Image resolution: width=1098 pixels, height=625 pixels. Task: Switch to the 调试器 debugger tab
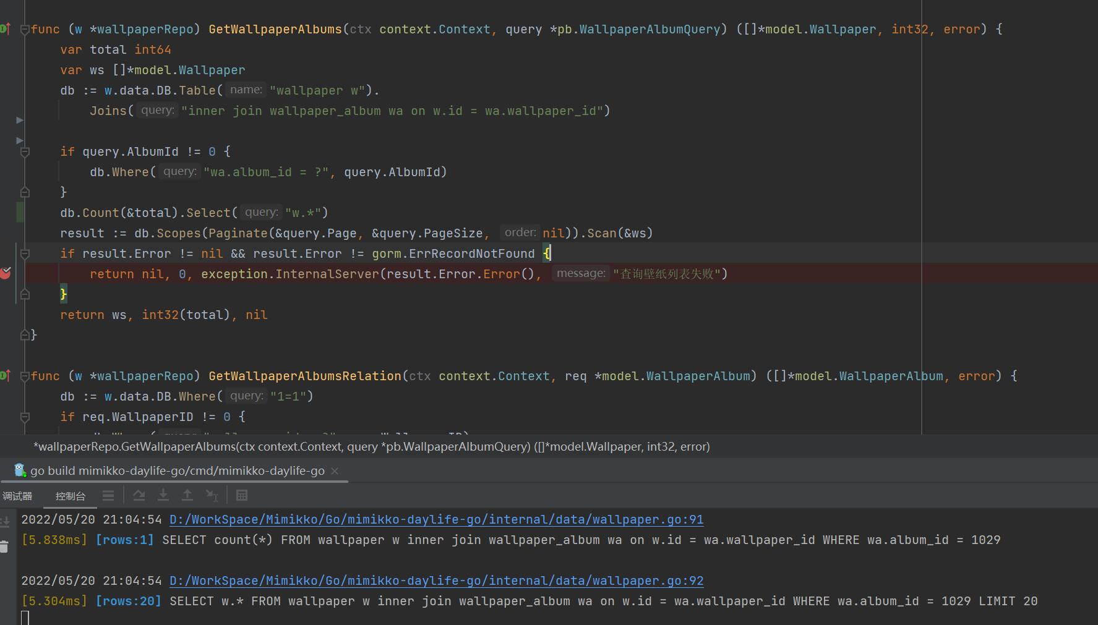click(x=17, y=496)
